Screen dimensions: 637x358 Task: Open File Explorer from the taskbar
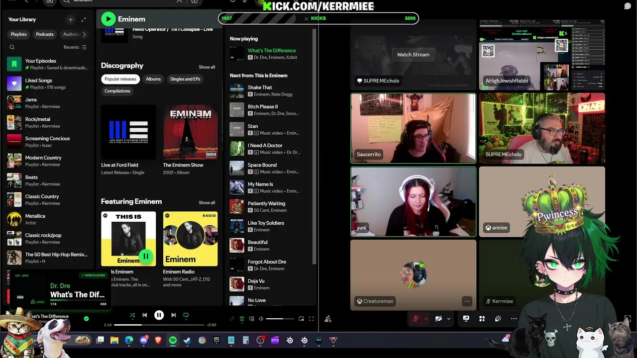point(114,340)
